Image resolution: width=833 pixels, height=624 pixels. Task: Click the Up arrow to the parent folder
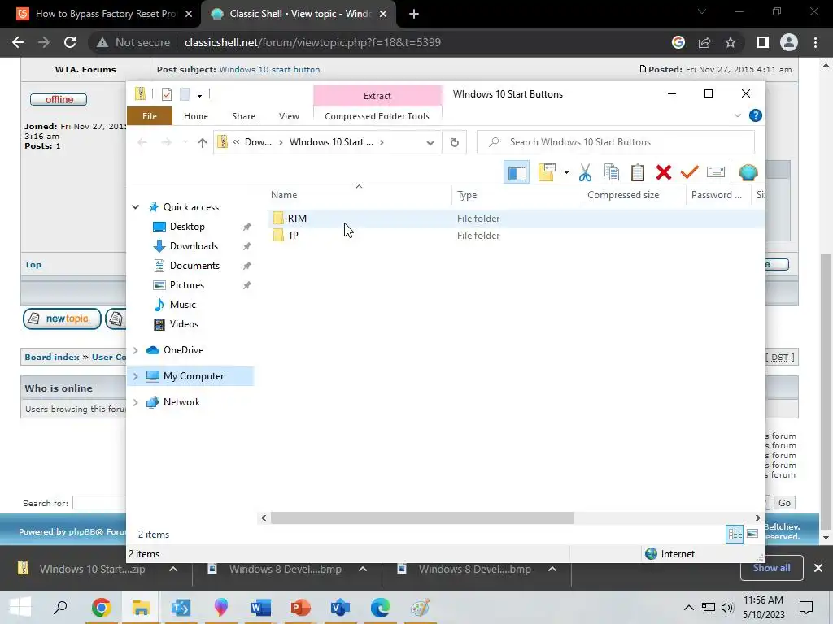click(202, 142)
